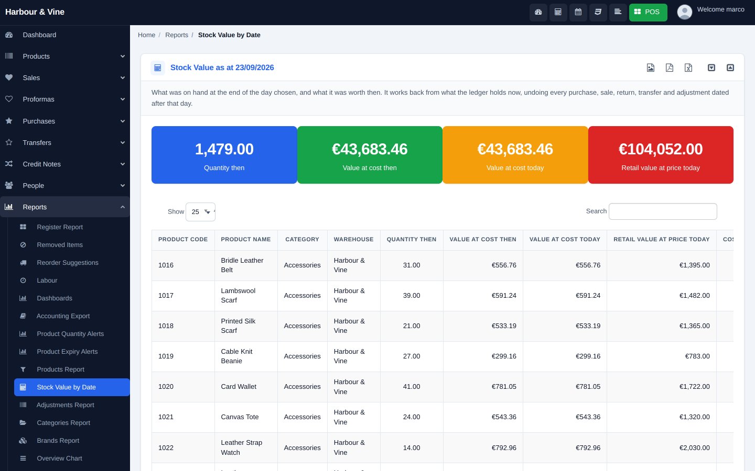Image resolution: width=755 pixels, height=471 pixels.
Task: Click Canvas Tote product name
Action: [240, 417]
